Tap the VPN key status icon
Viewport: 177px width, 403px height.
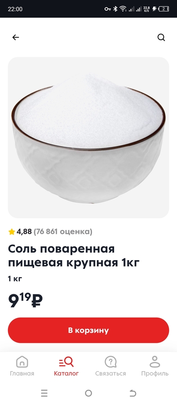click(108, 9)
